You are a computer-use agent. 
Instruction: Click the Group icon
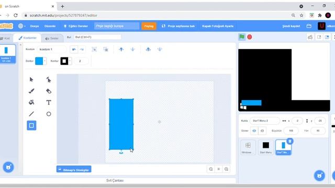click(94, 50)
